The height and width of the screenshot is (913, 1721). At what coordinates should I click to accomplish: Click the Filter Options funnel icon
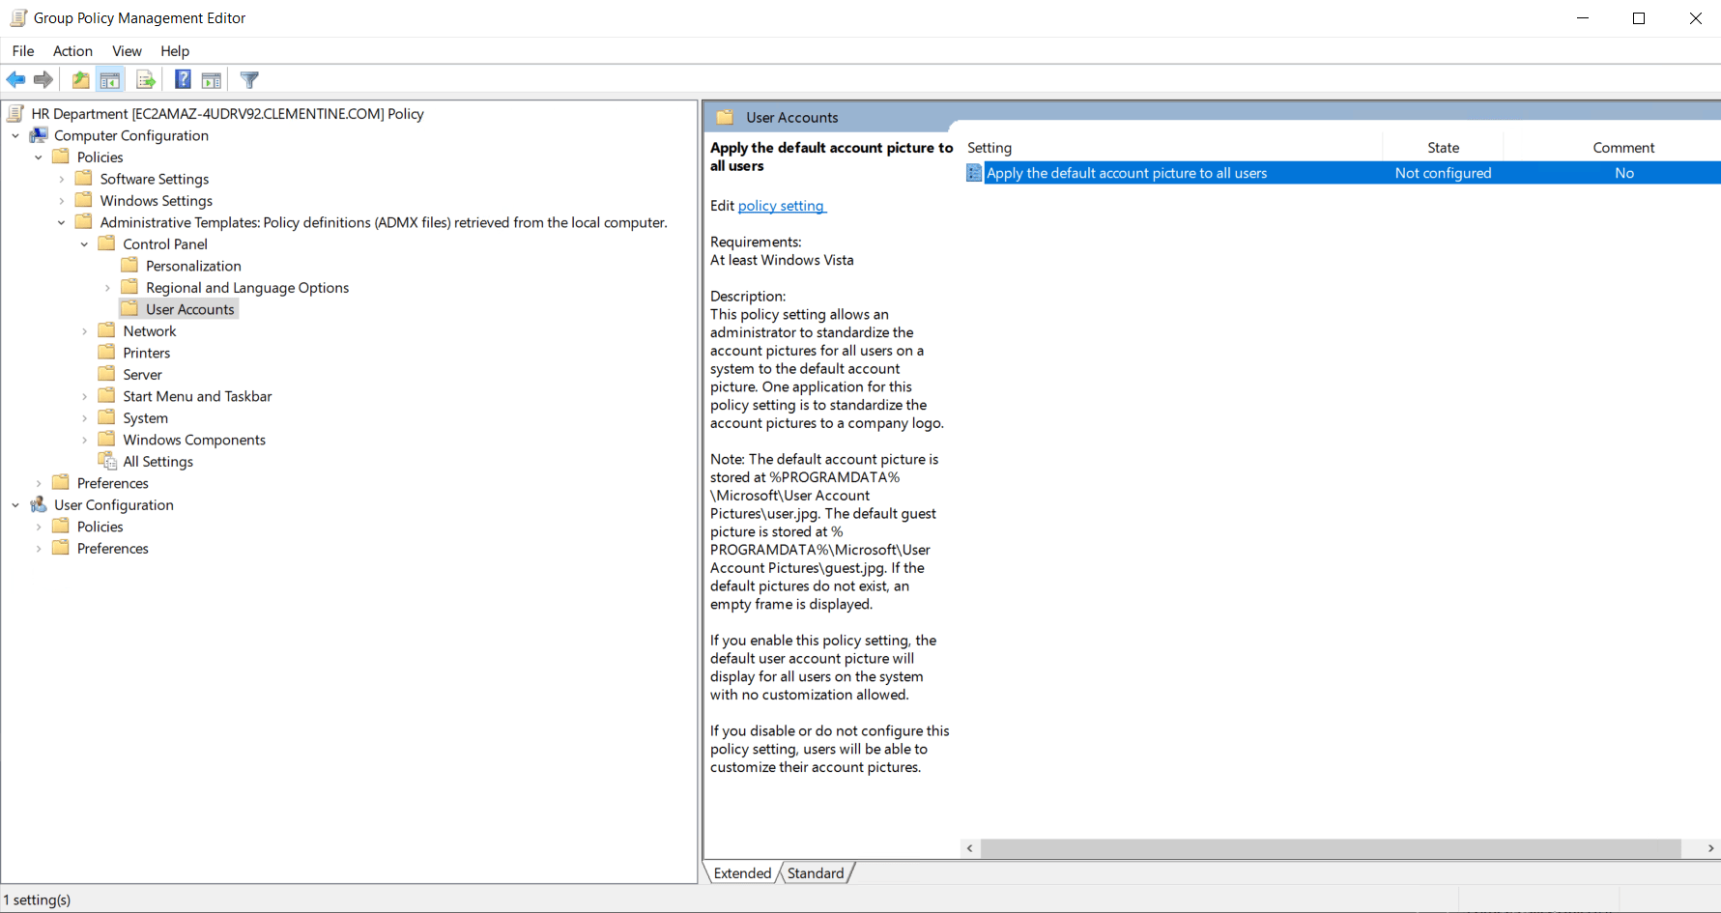click(249, 79)
